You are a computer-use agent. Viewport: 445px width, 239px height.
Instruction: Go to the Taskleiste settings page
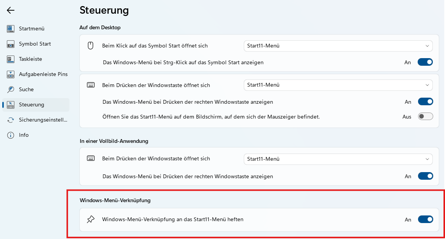[x=30, y=59]
